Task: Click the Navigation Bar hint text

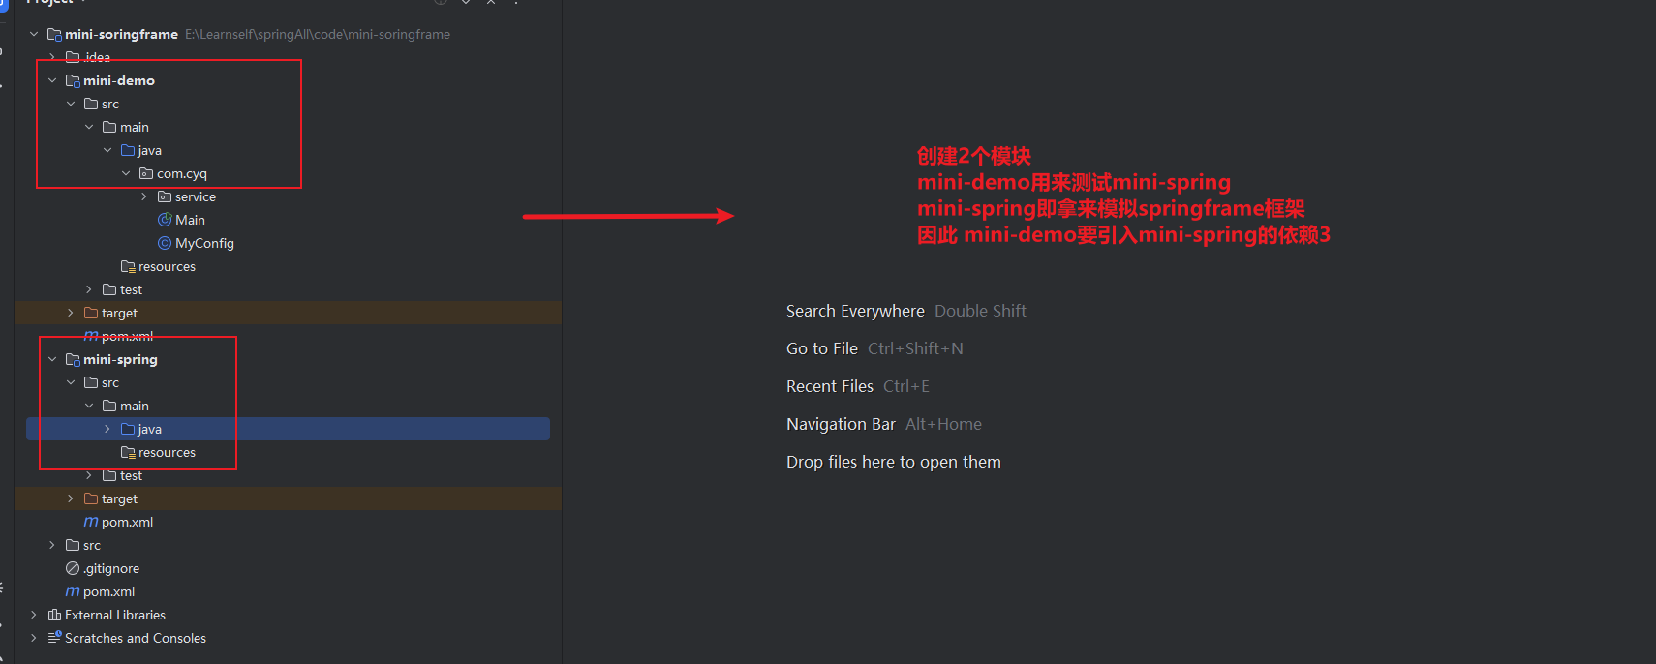Action: point(841,424)
